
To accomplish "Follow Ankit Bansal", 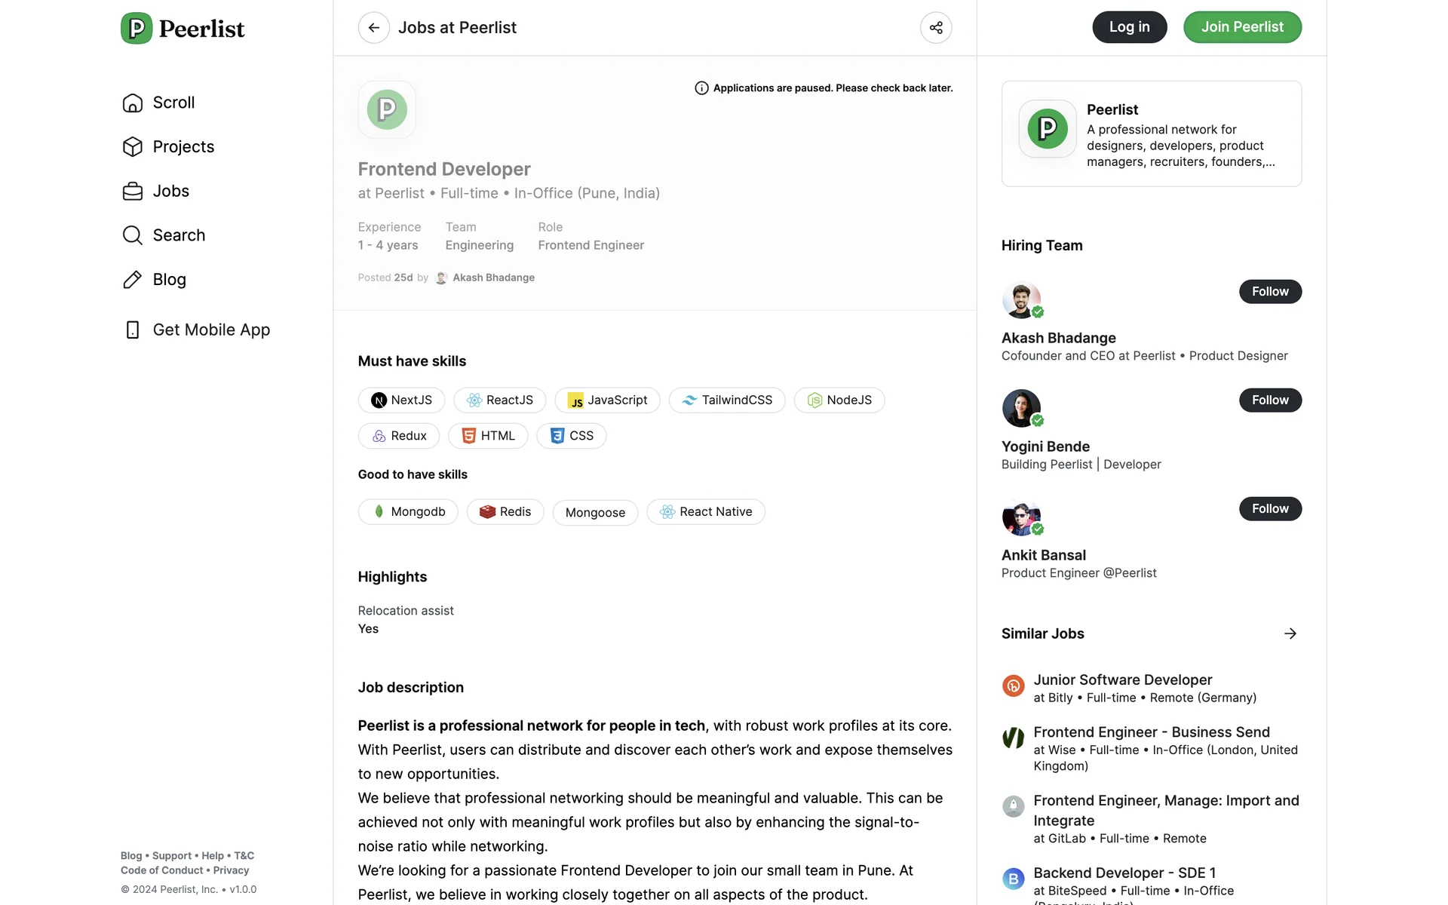I will (x=1269, y=509).
